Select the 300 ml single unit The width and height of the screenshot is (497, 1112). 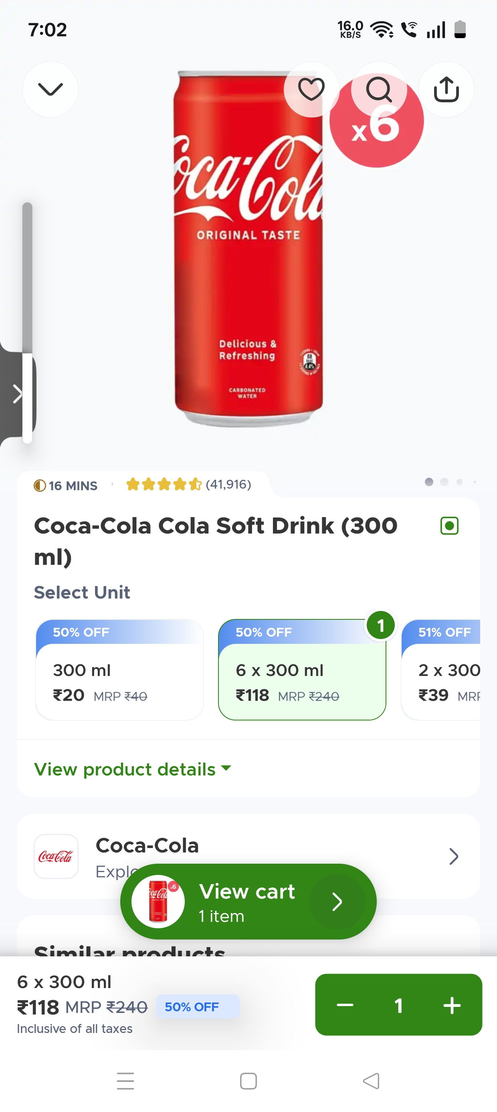click(119, 670)
